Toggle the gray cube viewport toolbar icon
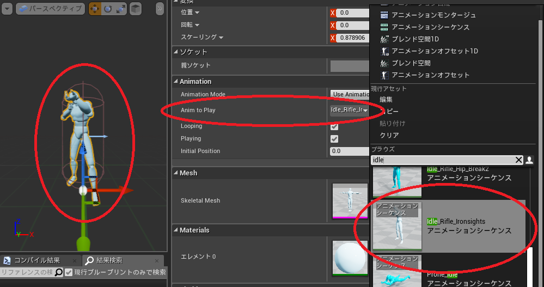 tap(136, 9)
